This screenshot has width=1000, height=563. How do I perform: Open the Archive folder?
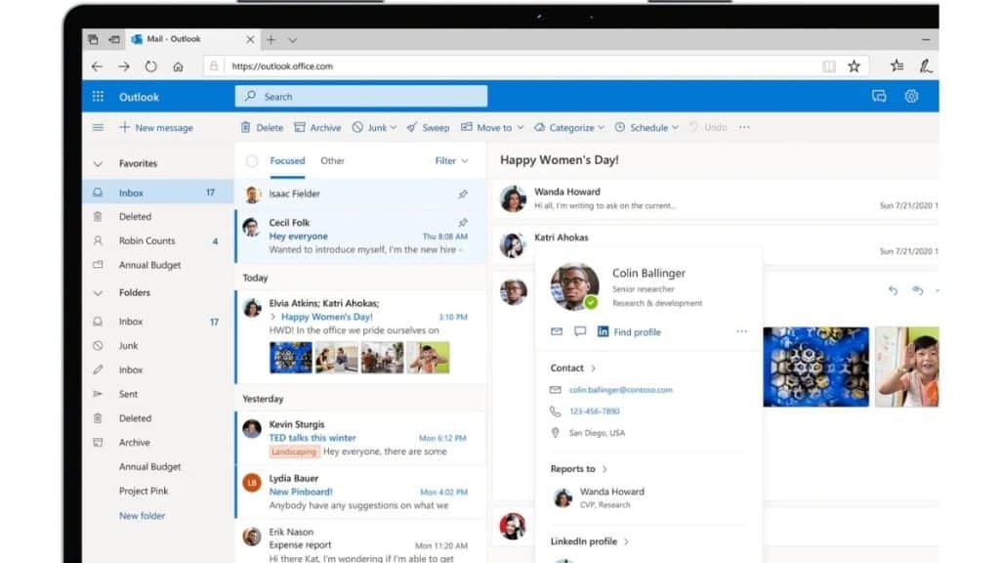158,443
